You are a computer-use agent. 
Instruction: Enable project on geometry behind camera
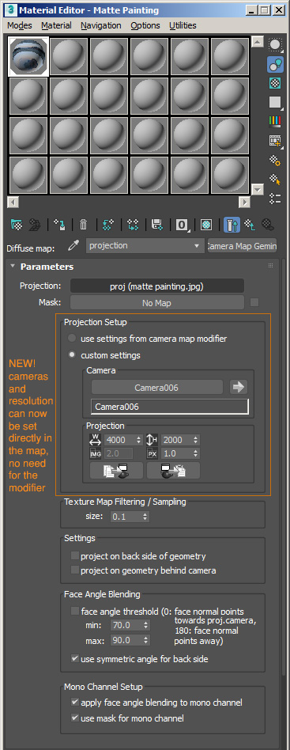(x=74, y=570)
